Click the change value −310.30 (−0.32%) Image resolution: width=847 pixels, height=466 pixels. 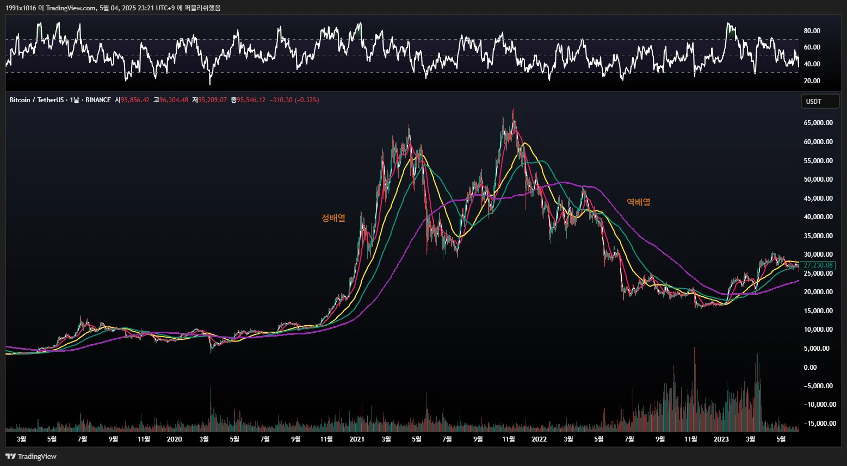coord(294,100)
